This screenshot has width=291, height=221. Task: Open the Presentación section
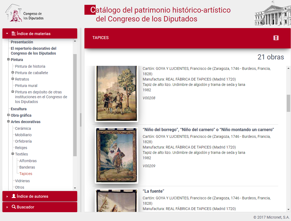[22, 42]
